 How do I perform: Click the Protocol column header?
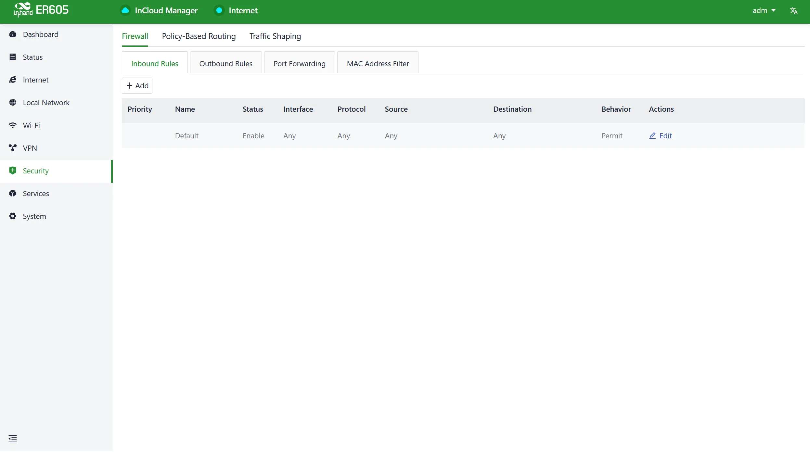point(352,109)
